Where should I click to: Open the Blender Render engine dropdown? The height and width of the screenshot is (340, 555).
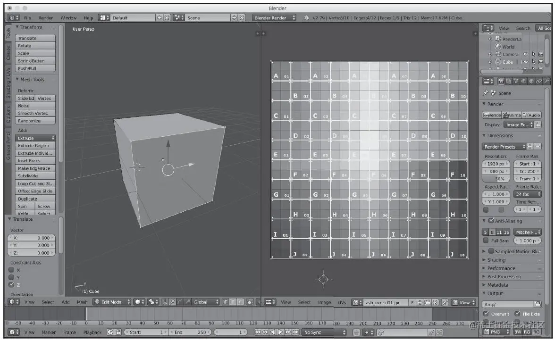274,18
